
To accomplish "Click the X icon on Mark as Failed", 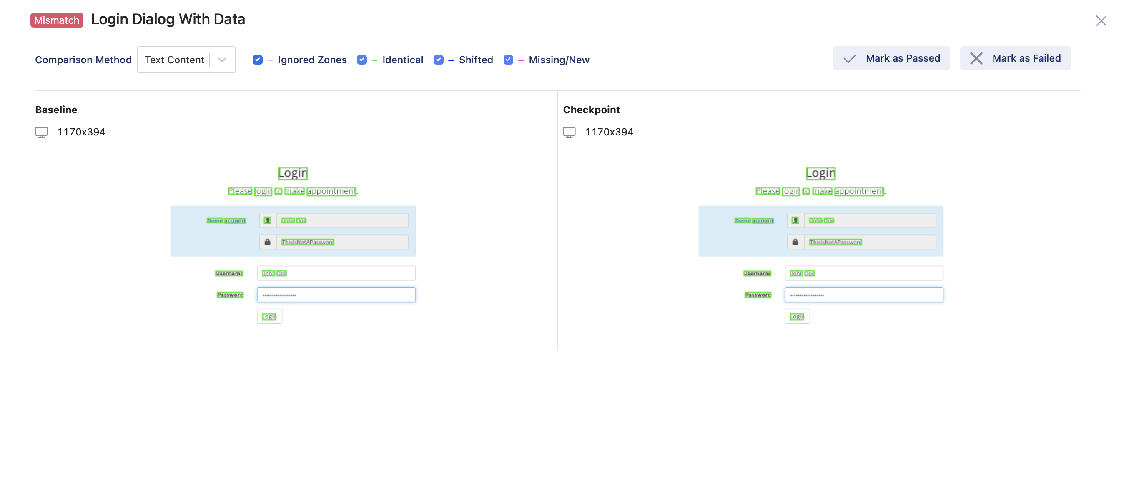I will point(976,59).
